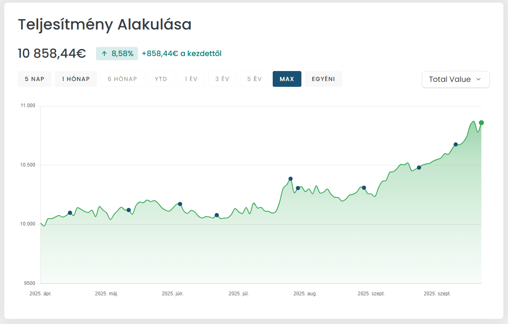Select the blue marker at the July peak
Viewport: 508px width, 324px height.
coord(291,179)
